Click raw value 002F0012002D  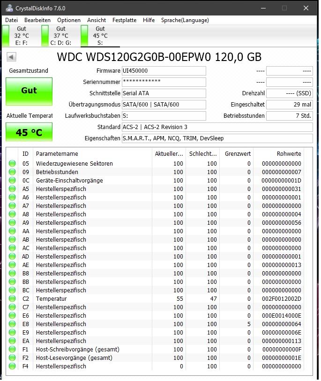coord(282,298)
